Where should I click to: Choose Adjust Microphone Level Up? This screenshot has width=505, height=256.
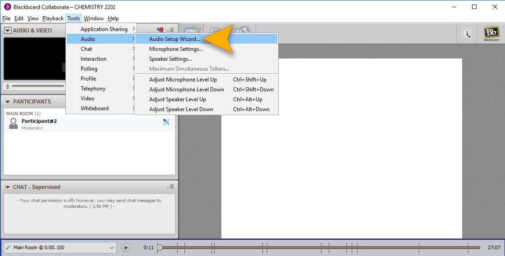pyautogui.click(x=206, y=79)
